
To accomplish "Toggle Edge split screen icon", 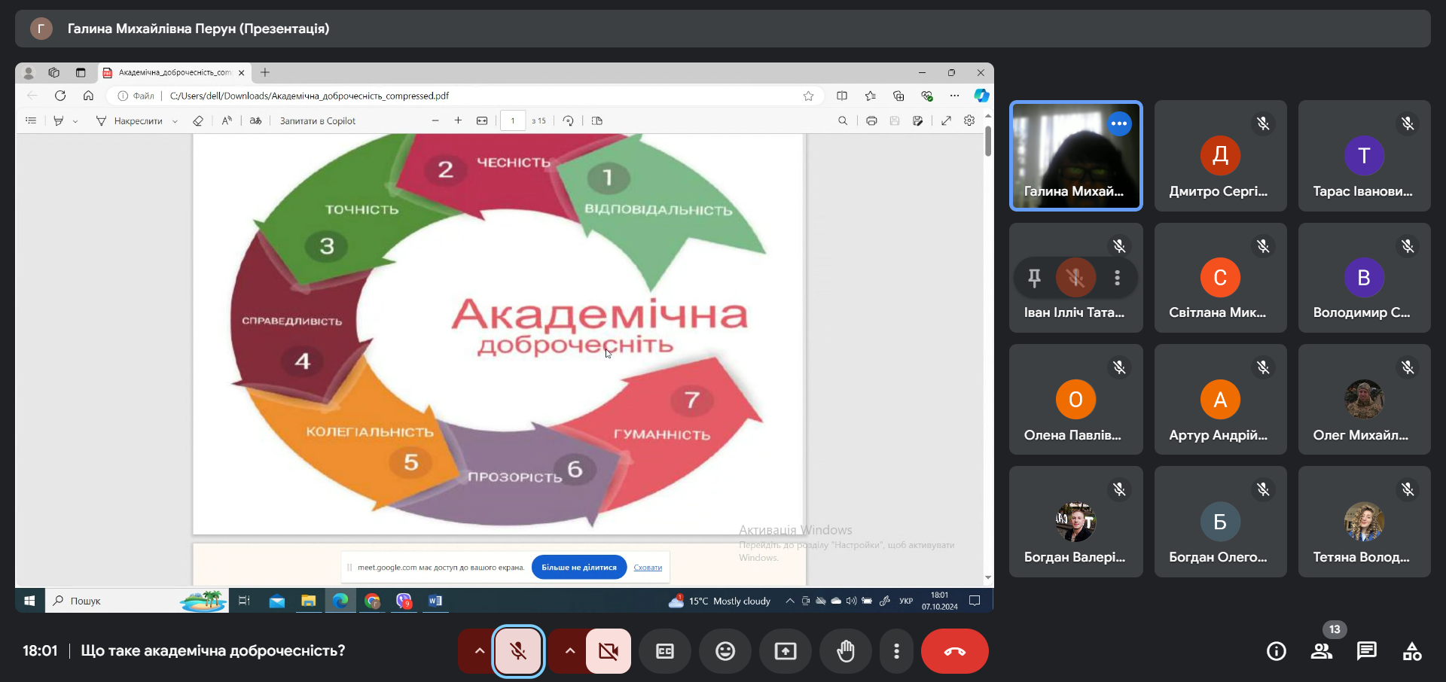I will pos(842,96).
